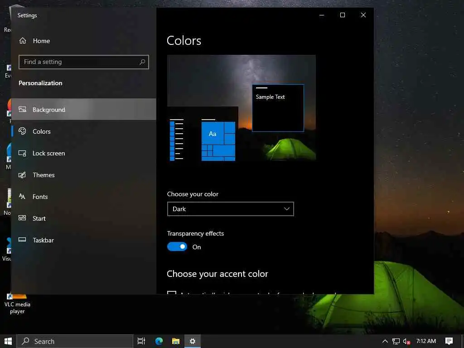
Task: Click the Settings gear taskbar icon
Action: click(192, 341)
